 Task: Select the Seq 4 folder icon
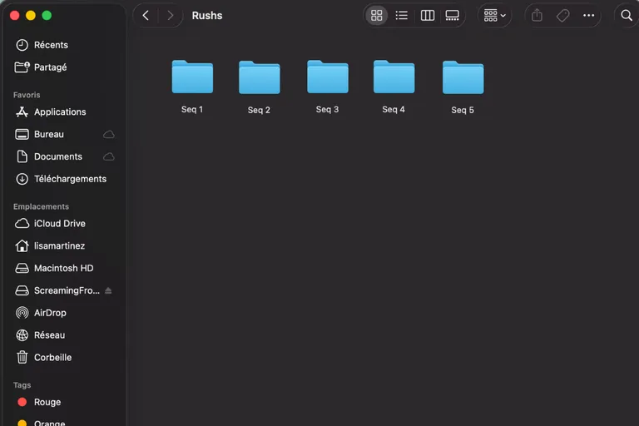coord(394,77)
